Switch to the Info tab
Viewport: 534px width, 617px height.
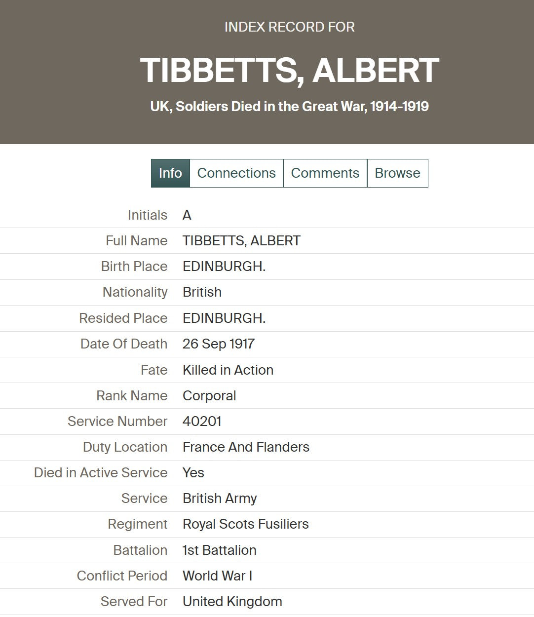pyautogui.click(x=170, y=173)
